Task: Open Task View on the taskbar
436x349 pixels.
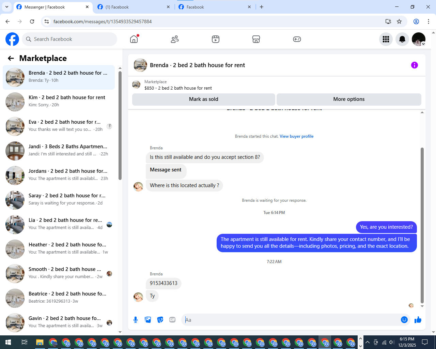Action: [24, 342]
